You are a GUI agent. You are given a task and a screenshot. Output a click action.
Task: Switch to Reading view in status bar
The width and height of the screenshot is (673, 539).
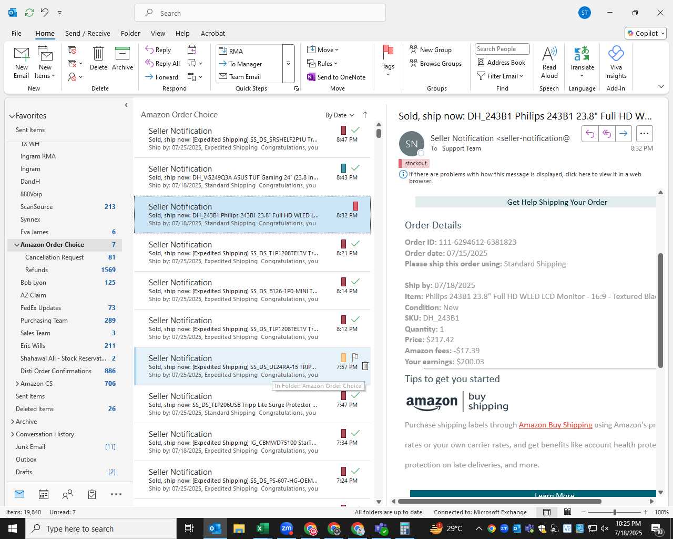pyautogui.click(x=567, y=512)
